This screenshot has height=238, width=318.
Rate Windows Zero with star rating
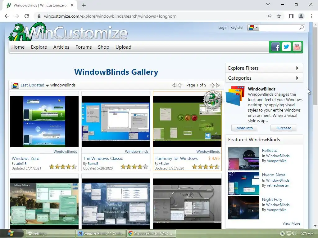(63, 167)
